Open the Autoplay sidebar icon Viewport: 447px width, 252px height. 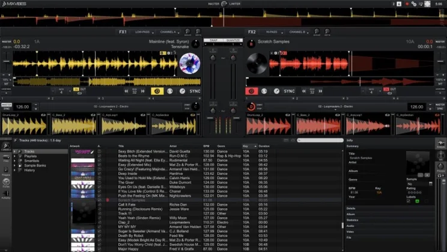point(6,195)
